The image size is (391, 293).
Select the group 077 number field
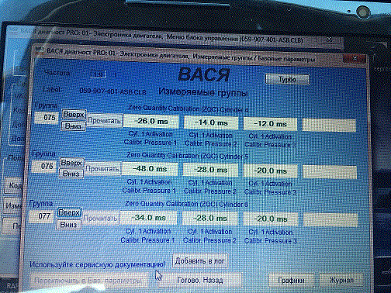tap(43, 215)
